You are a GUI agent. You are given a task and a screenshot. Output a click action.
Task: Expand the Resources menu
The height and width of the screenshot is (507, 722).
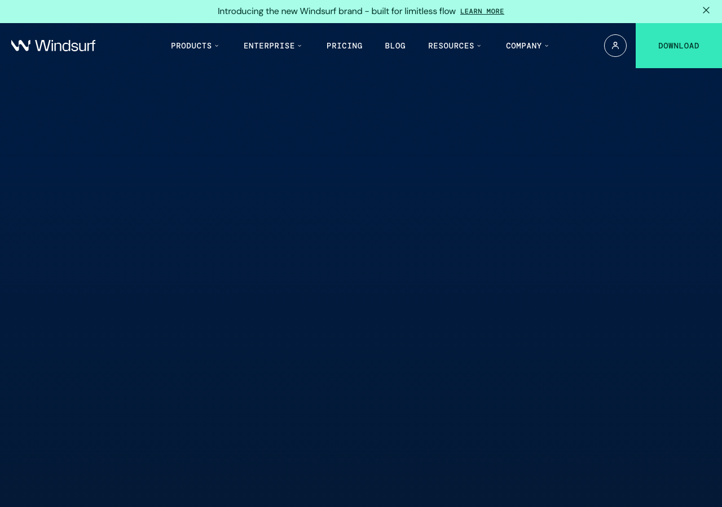pyautogui.click(x=455, y=46)
